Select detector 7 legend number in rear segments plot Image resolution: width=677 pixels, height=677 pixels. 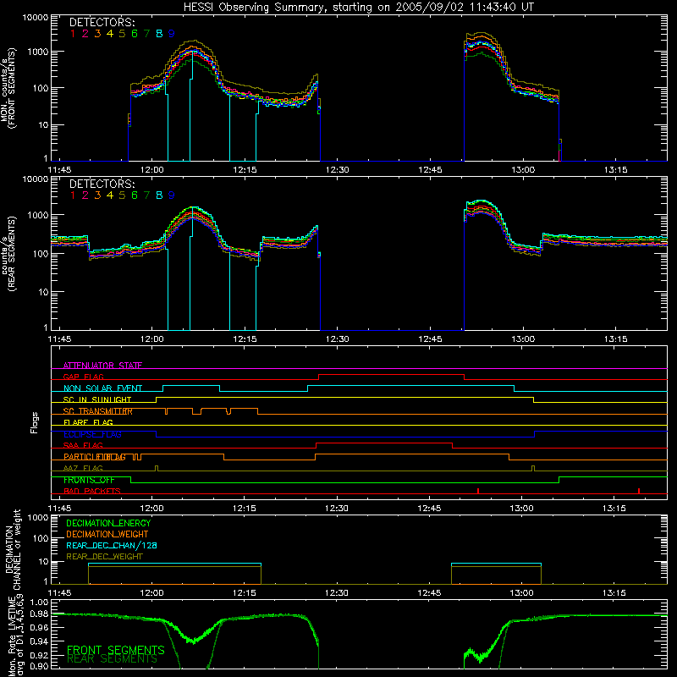pyautogui.click(x=146, y=195)
